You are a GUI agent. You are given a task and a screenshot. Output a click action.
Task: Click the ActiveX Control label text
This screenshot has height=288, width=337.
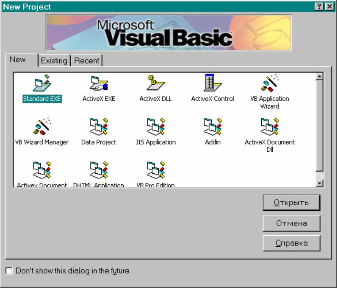pos(212,99)
